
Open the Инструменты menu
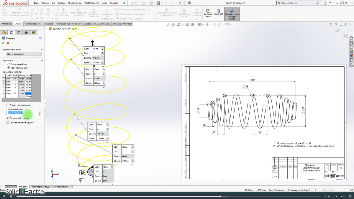[x=75, y=3]
